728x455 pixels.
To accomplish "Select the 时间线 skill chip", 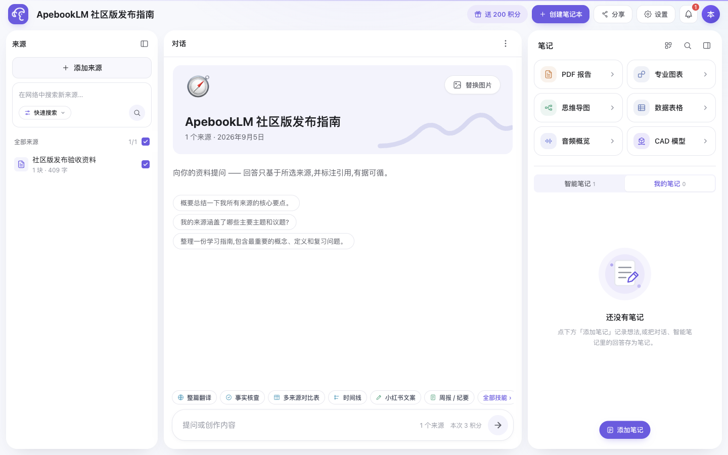I will click(347, 397).
